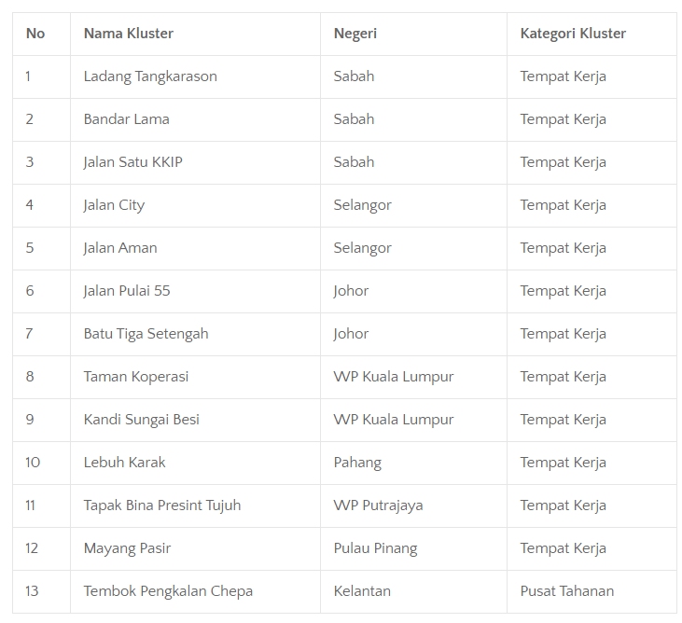Click the Mayang Pasir cluster name
Screen dimensions: 682x623
[128, 548]
